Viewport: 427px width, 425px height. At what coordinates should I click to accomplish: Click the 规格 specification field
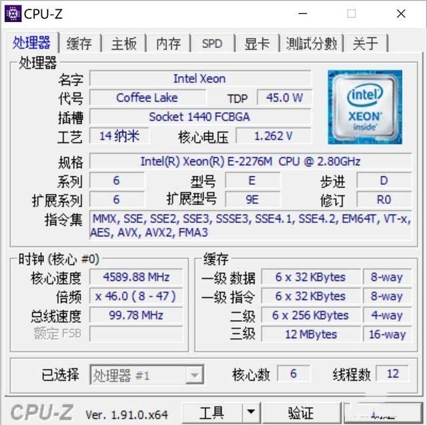(x=251, y=161)
